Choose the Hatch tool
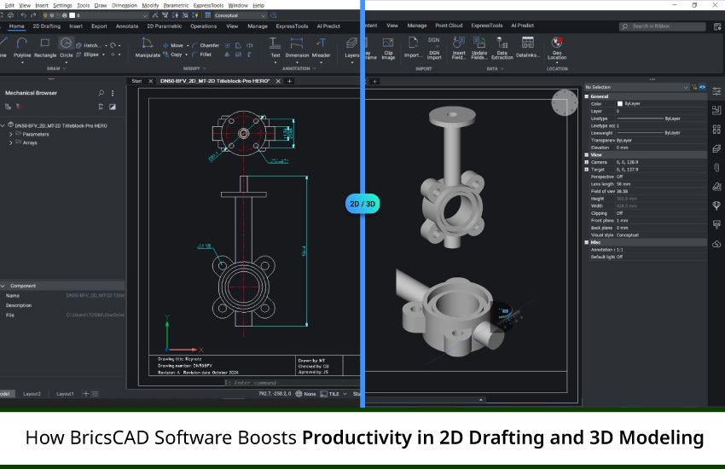 coord(87,45)
